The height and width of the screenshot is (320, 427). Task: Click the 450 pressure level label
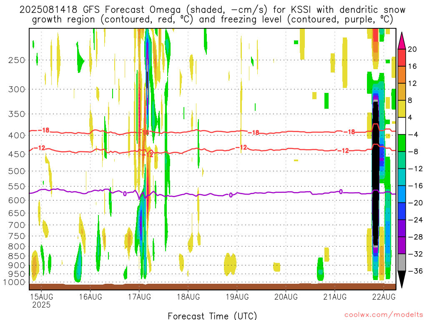pos(17,154)
